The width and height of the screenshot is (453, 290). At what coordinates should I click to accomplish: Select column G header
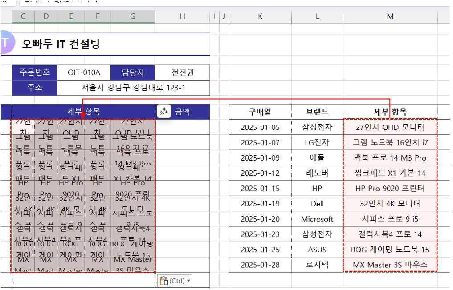[133, 16]
